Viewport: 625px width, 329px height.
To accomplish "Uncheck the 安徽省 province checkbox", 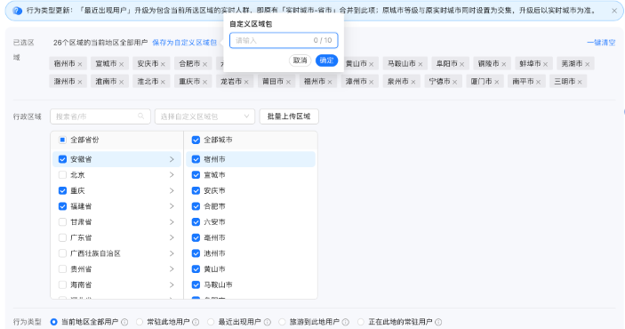I will 62,159.
